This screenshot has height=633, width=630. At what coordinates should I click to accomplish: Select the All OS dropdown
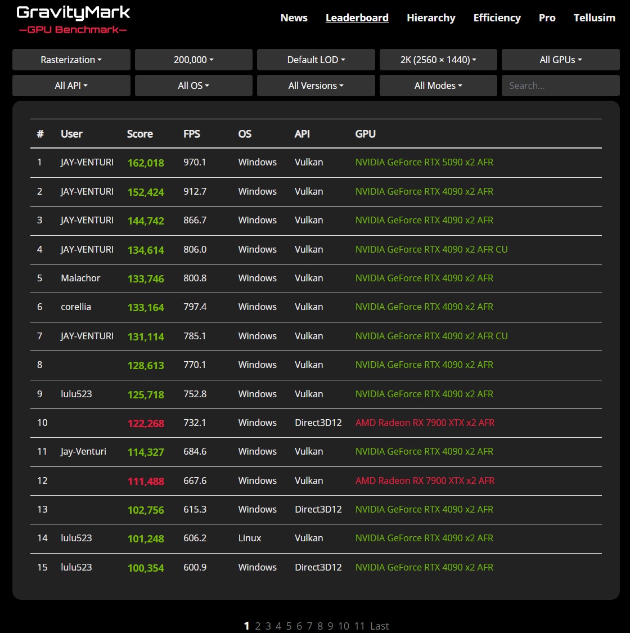click(193, 86)
